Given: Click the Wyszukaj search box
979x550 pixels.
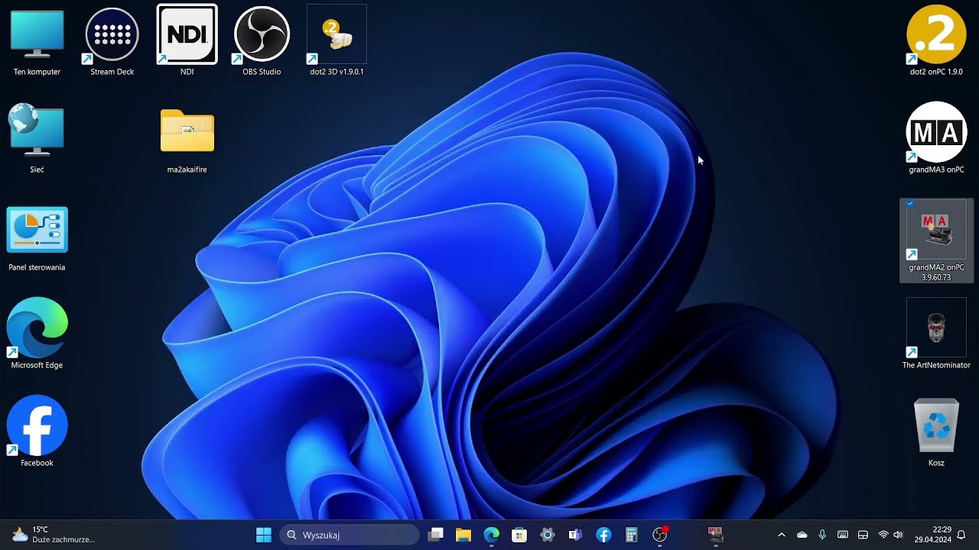Looking at the screenshot, I should tap(350, 535).
